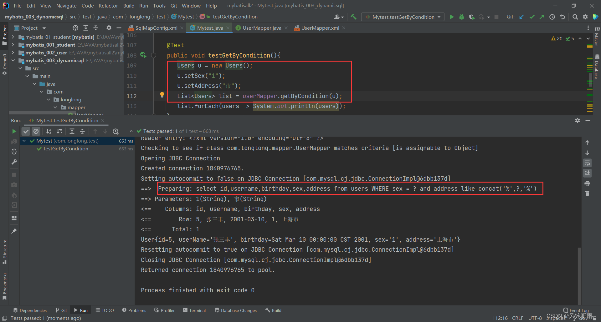Sort test results by duration
This screenshot has width=601, height=322.
[59, 131]
